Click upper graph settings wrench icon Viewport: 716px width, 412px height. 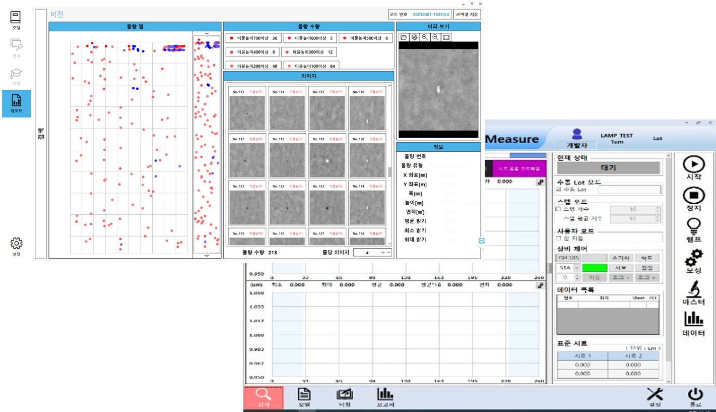(x=540, y=182)
